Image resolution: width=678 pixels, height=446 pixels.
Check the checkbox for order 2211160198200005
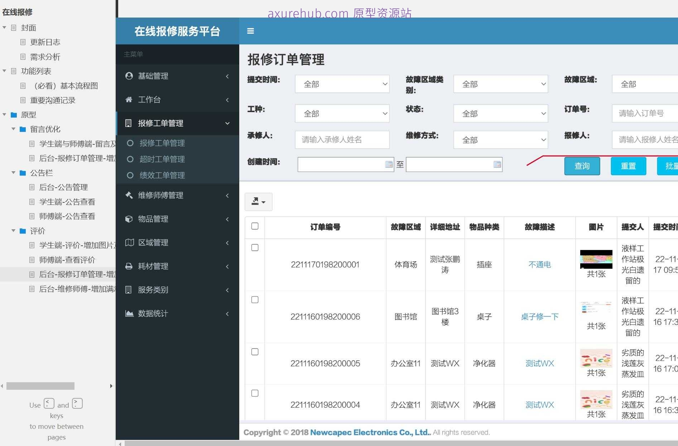coord(255,352)
